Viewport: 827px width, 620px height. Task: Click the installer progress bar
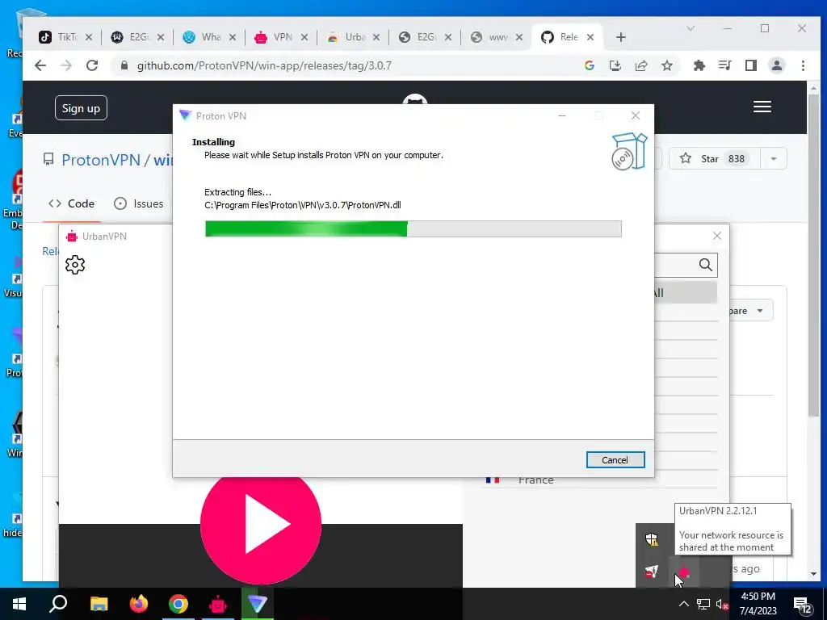[413, 228]
